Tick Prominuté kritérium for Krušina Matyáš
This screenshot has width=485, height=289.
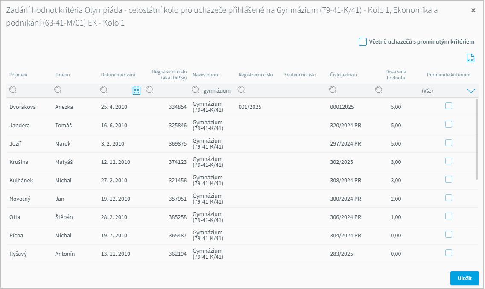coord(449,161)
